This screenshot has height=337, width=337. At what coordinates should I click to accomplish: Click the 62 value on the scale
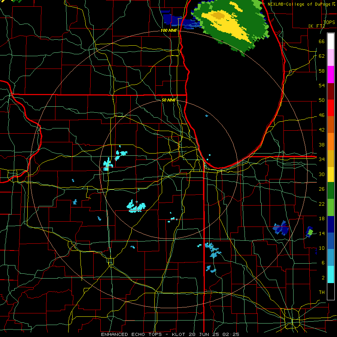coord(322,56)
